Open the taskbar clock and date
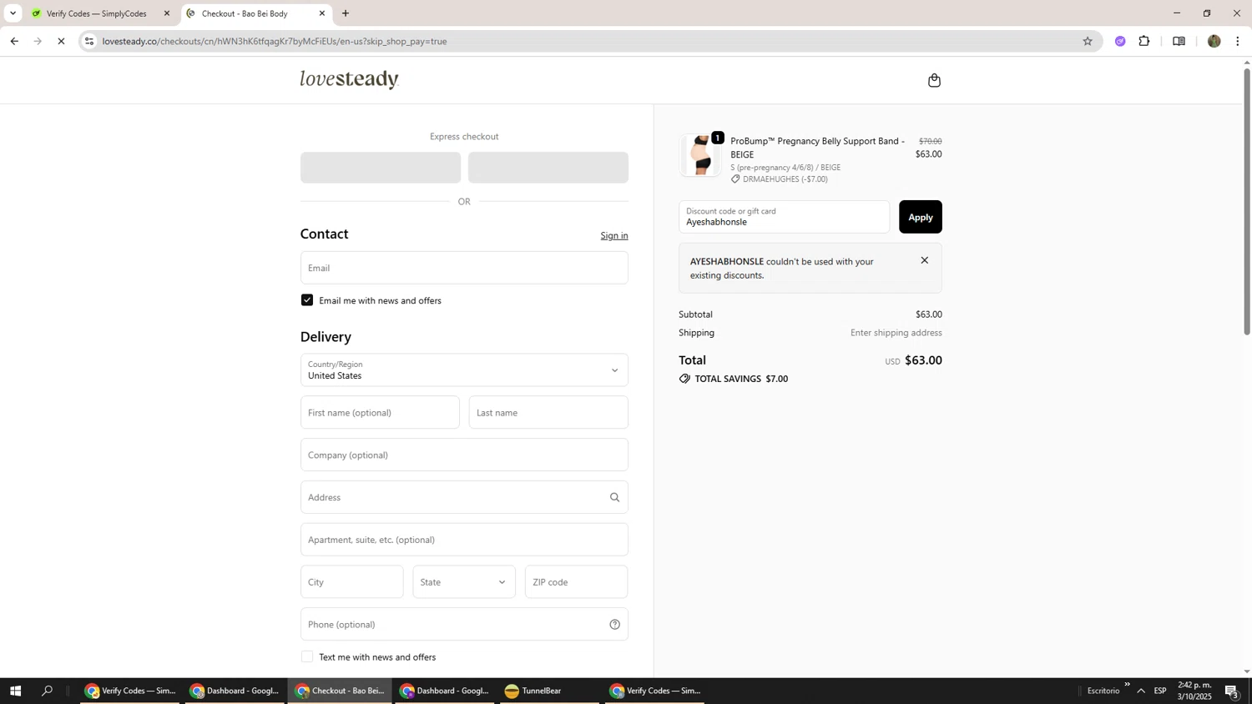 click(1194, 691)
